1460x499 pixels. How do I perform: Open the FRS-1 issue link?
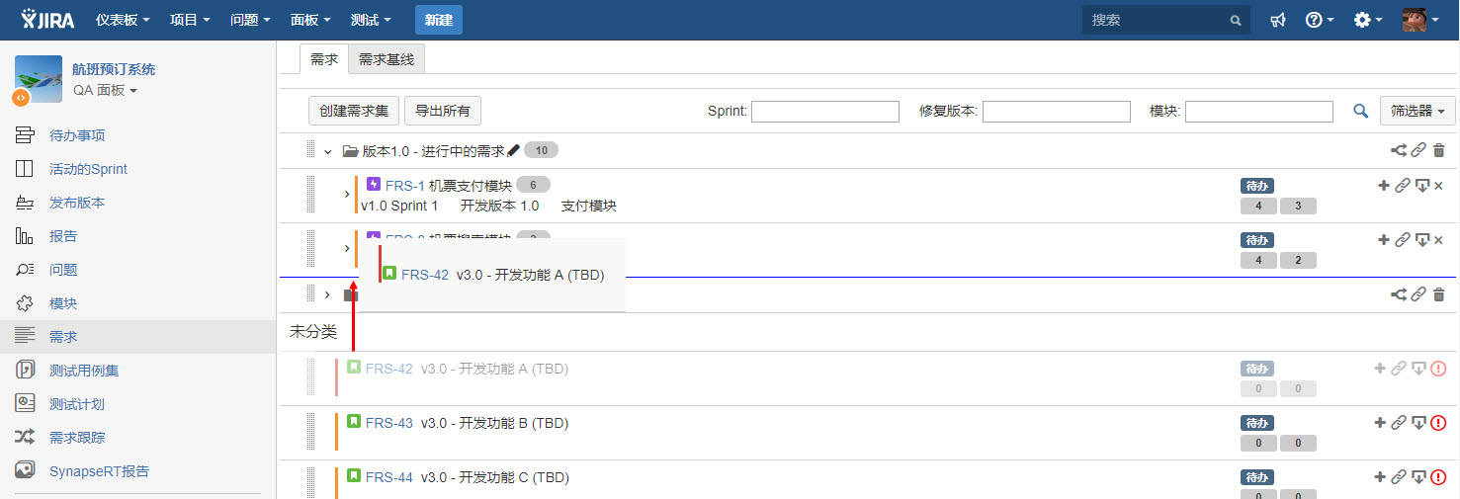(x=405, y=185)
